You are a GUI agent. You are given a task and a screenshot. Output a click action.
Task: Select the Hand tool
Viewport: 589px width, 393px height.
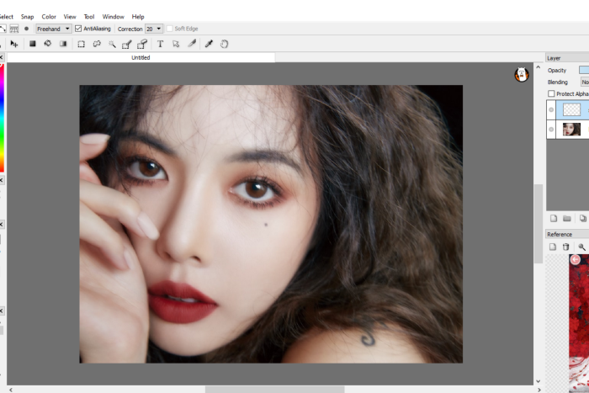(225, 44)
